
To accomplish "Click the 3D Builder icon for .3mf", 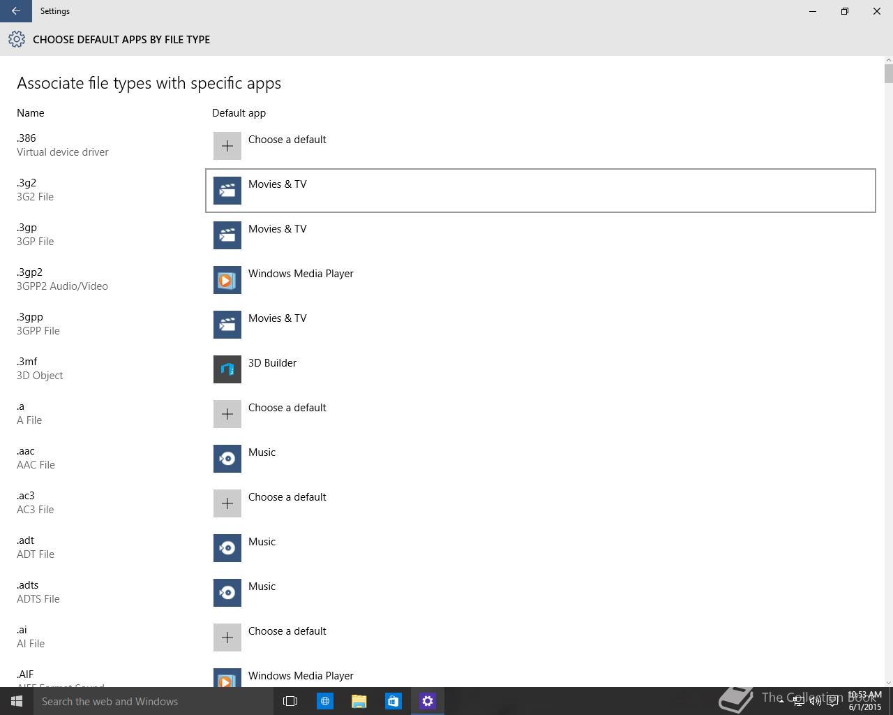I will (x=227, y=369).
